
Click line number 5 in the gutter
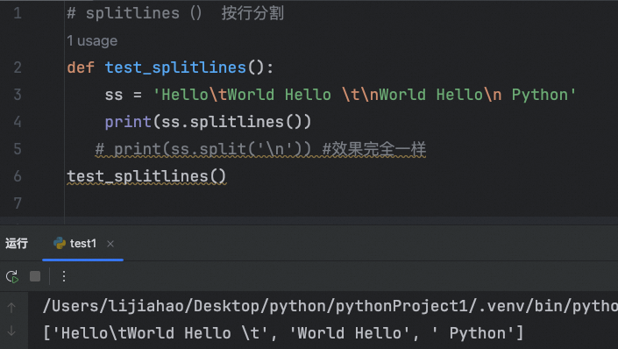[x=18, y=149]
